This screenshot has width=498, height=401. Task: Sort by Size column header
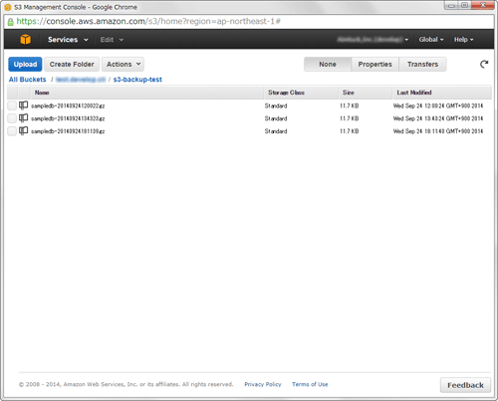click(x=366, y=93)
